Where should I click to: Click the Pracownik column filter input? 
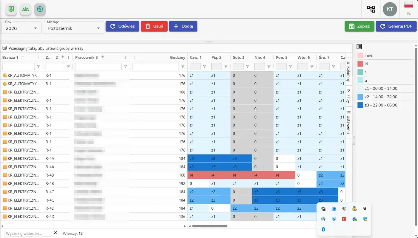[x=98, y=67]
